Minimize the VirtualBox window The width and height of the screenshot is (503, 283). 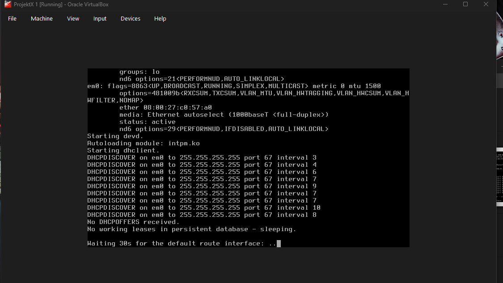pos(445,4)
